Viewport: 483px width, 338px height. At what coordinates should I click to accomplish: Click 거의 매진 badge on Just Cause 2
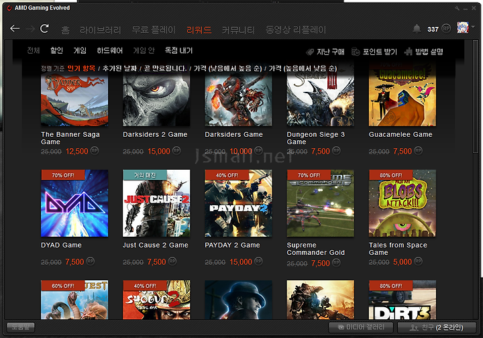pos(145,175)
